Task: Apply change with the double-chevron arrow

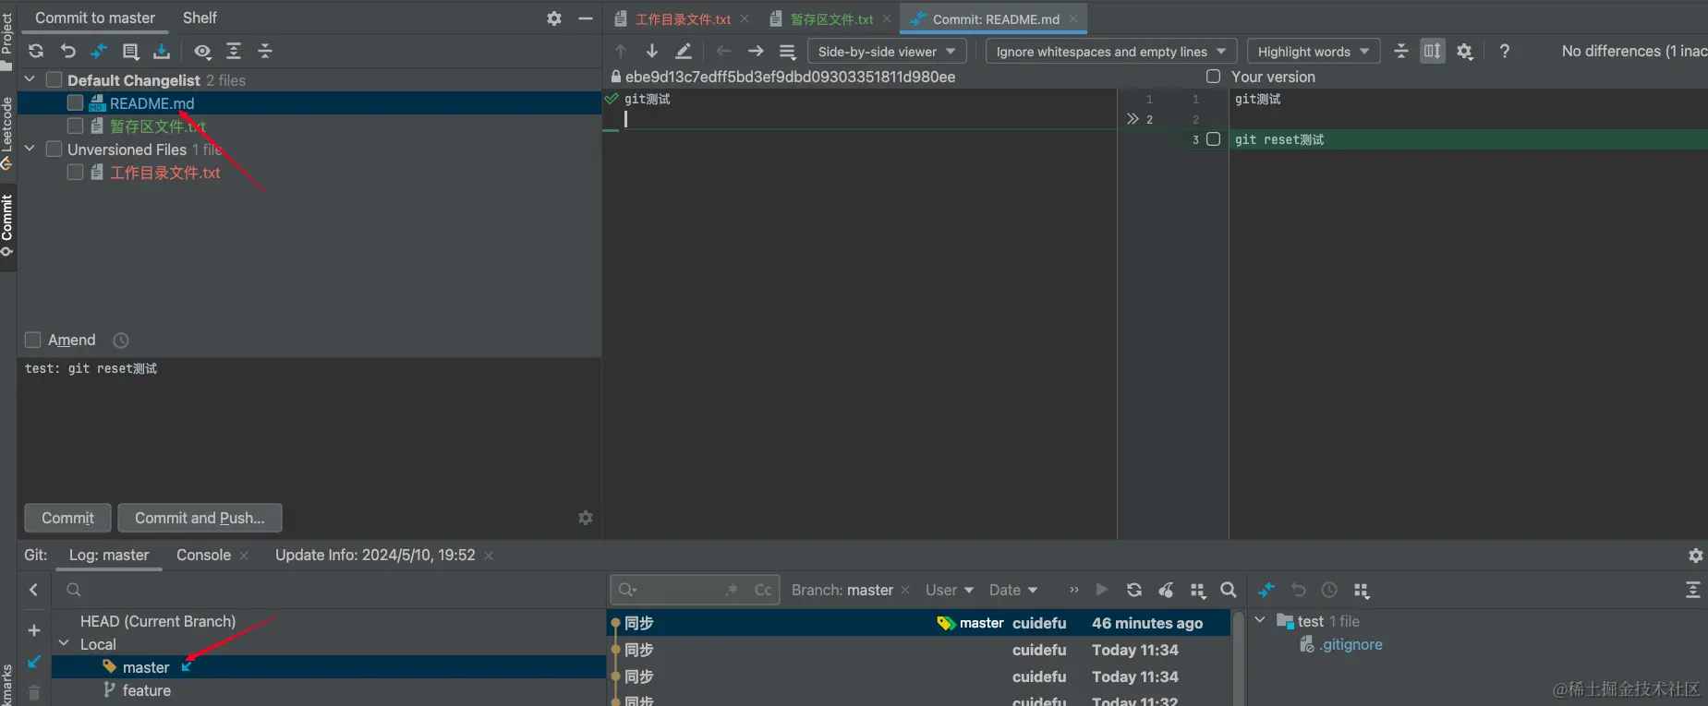Action: pyautogui.click(x=1133, y=119)
